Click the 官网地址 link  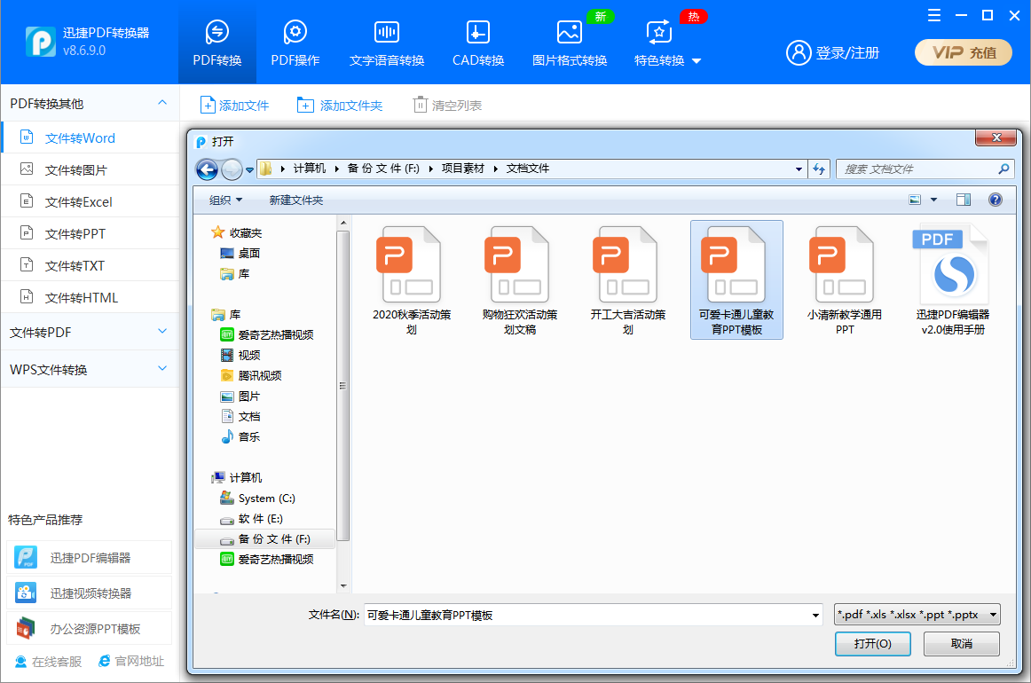coord(130,662)
